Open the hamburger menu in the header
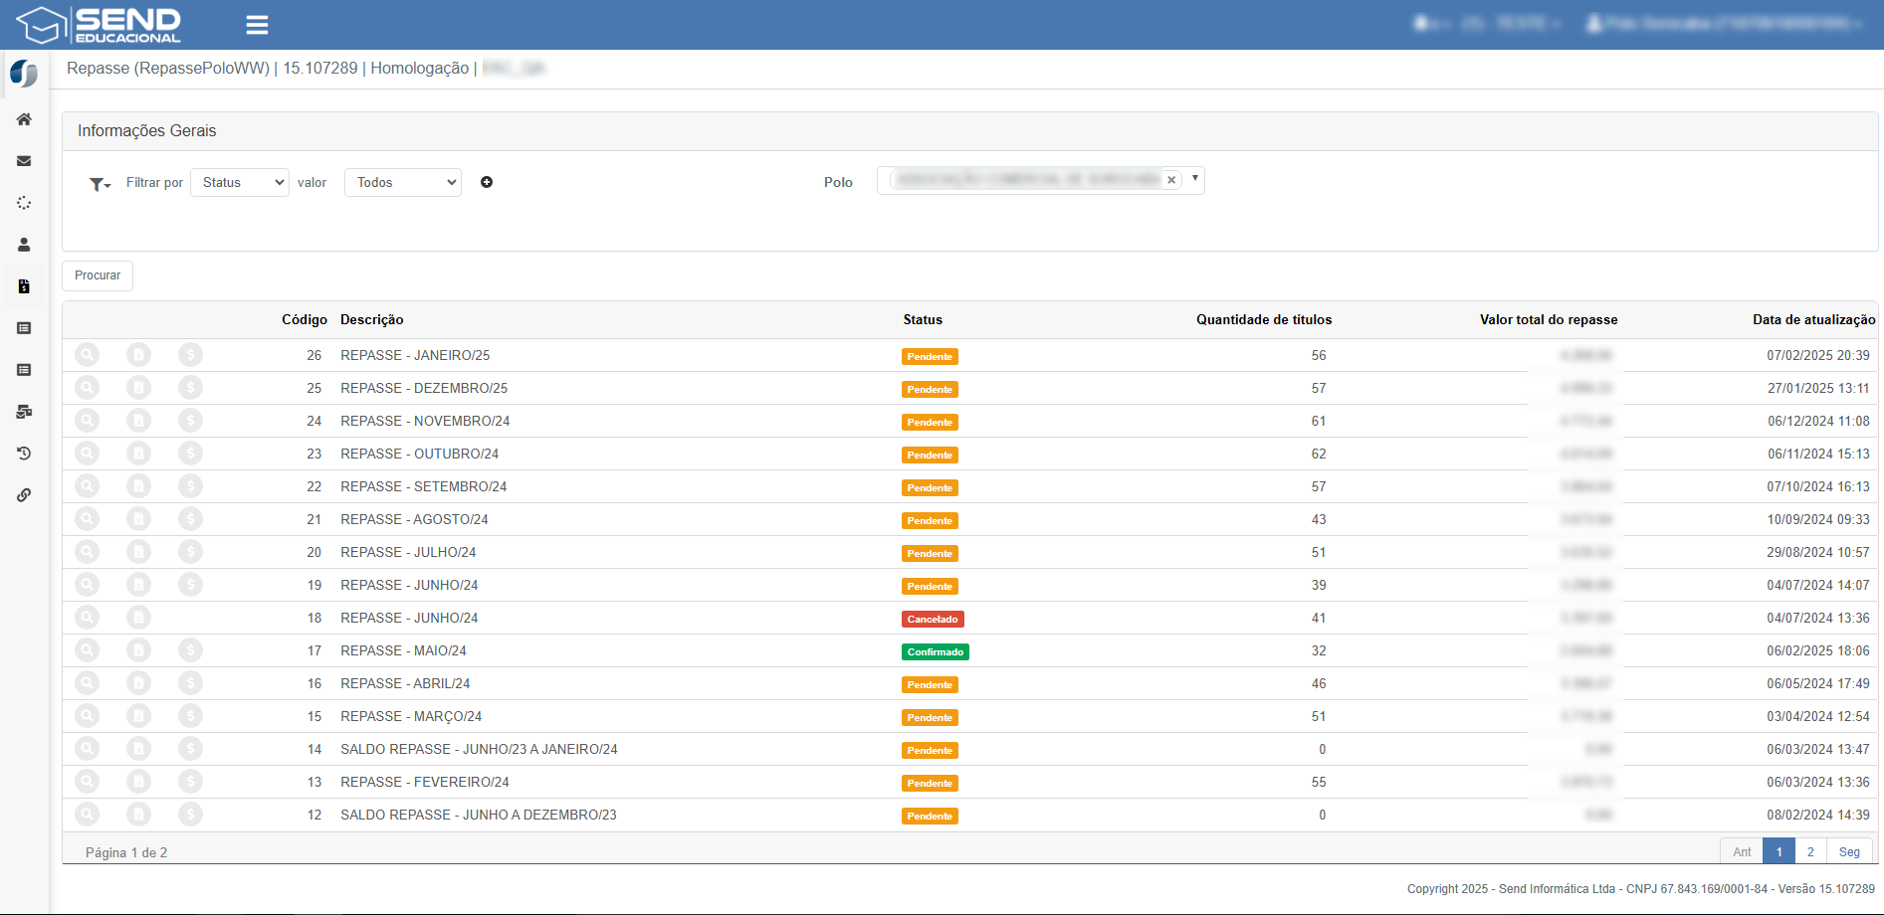 [257, 25]
